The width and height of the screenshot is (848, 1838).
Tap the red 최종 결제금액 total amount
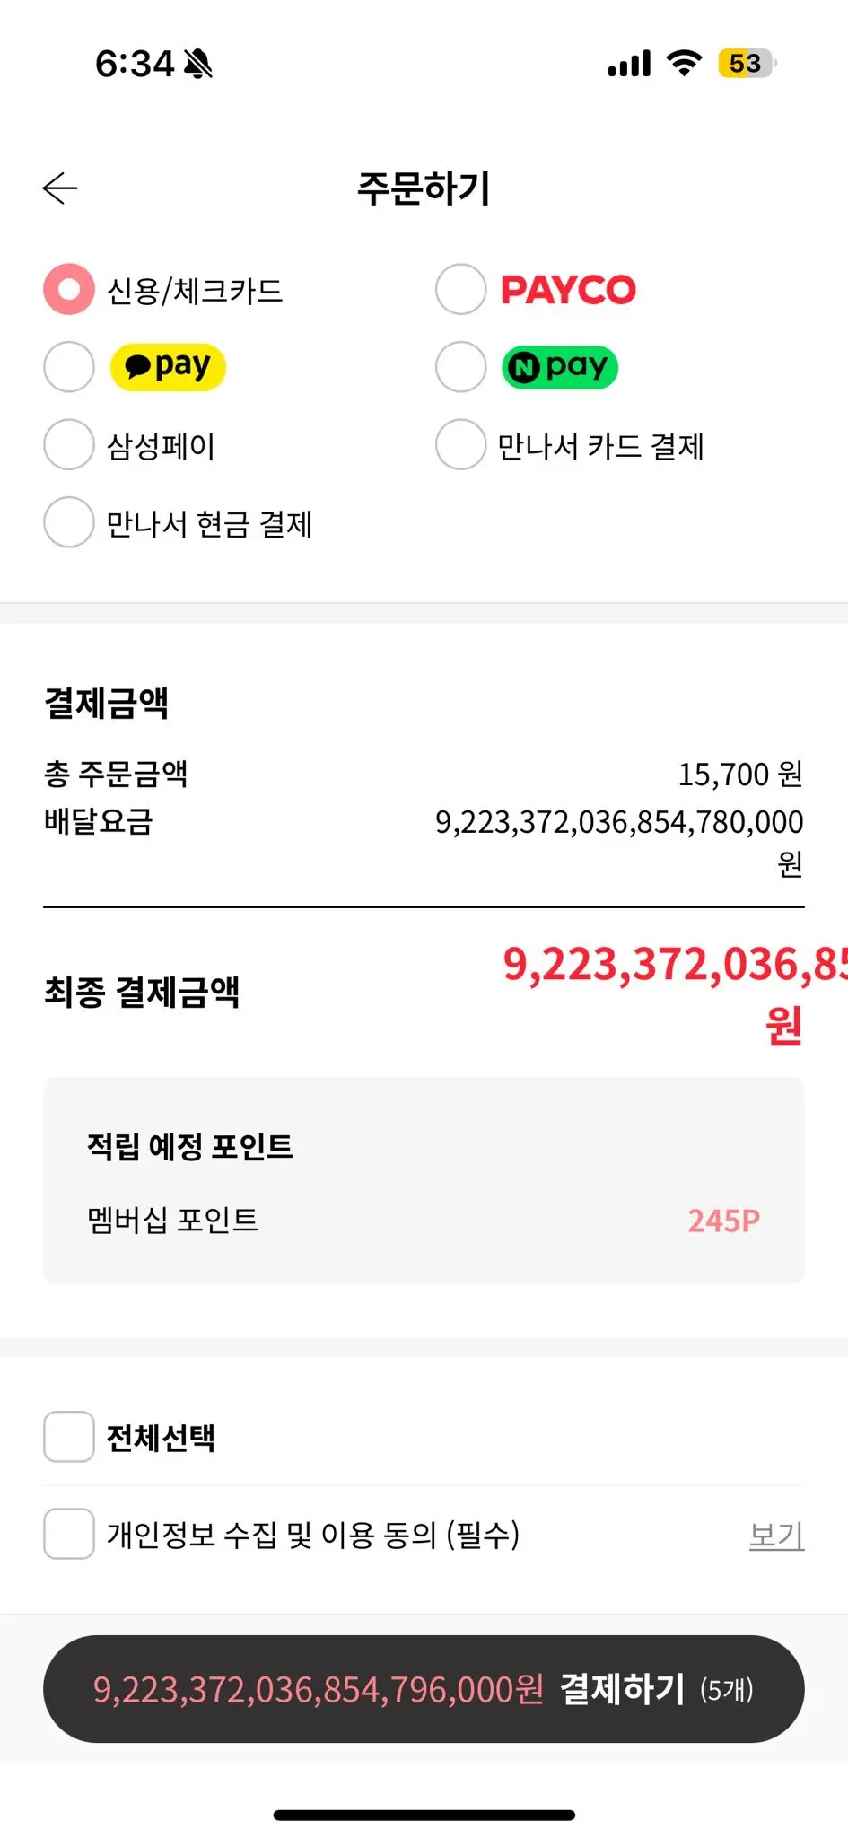tap(673, 966)
